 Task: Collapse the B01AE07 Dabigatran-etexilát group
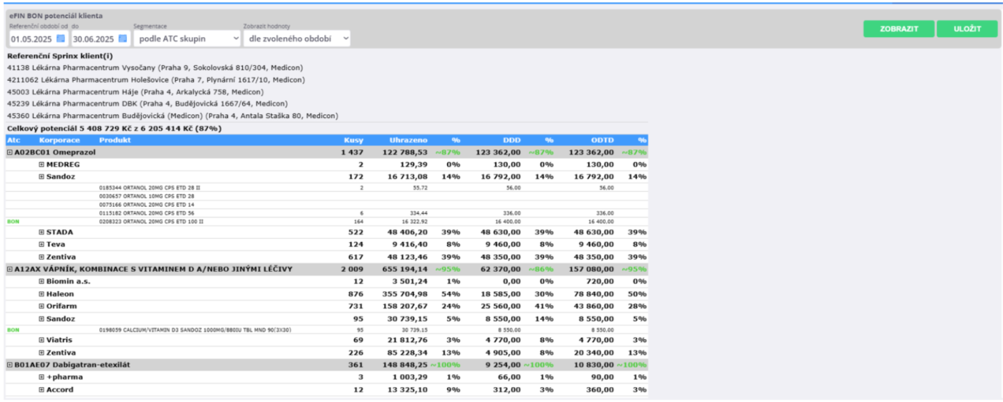point(10,365)
